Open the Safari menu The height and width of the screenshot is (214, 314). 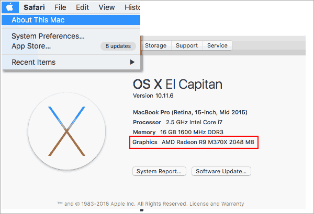coord(34,7)
